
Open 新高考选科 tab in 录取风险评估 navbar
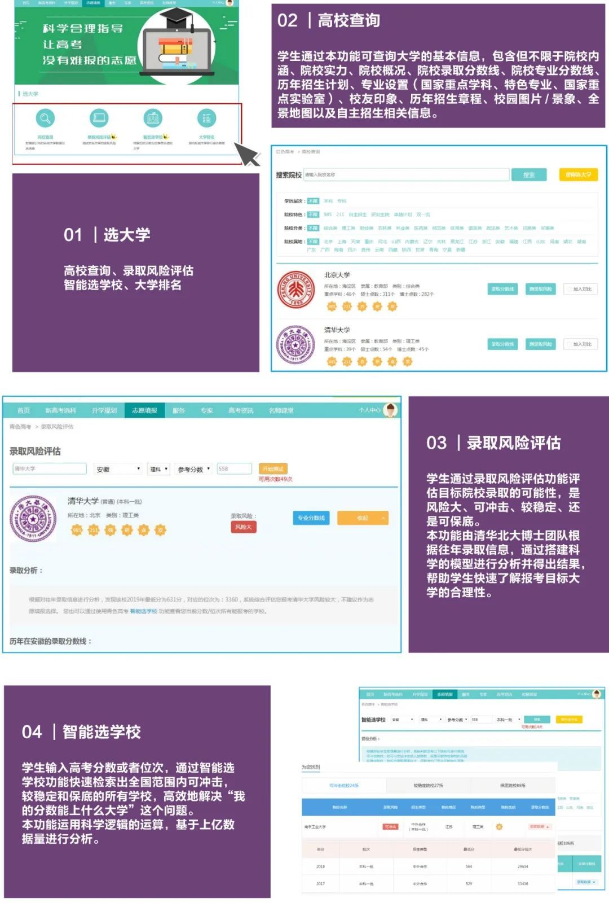pyautogui.click(x=60, y=410)
